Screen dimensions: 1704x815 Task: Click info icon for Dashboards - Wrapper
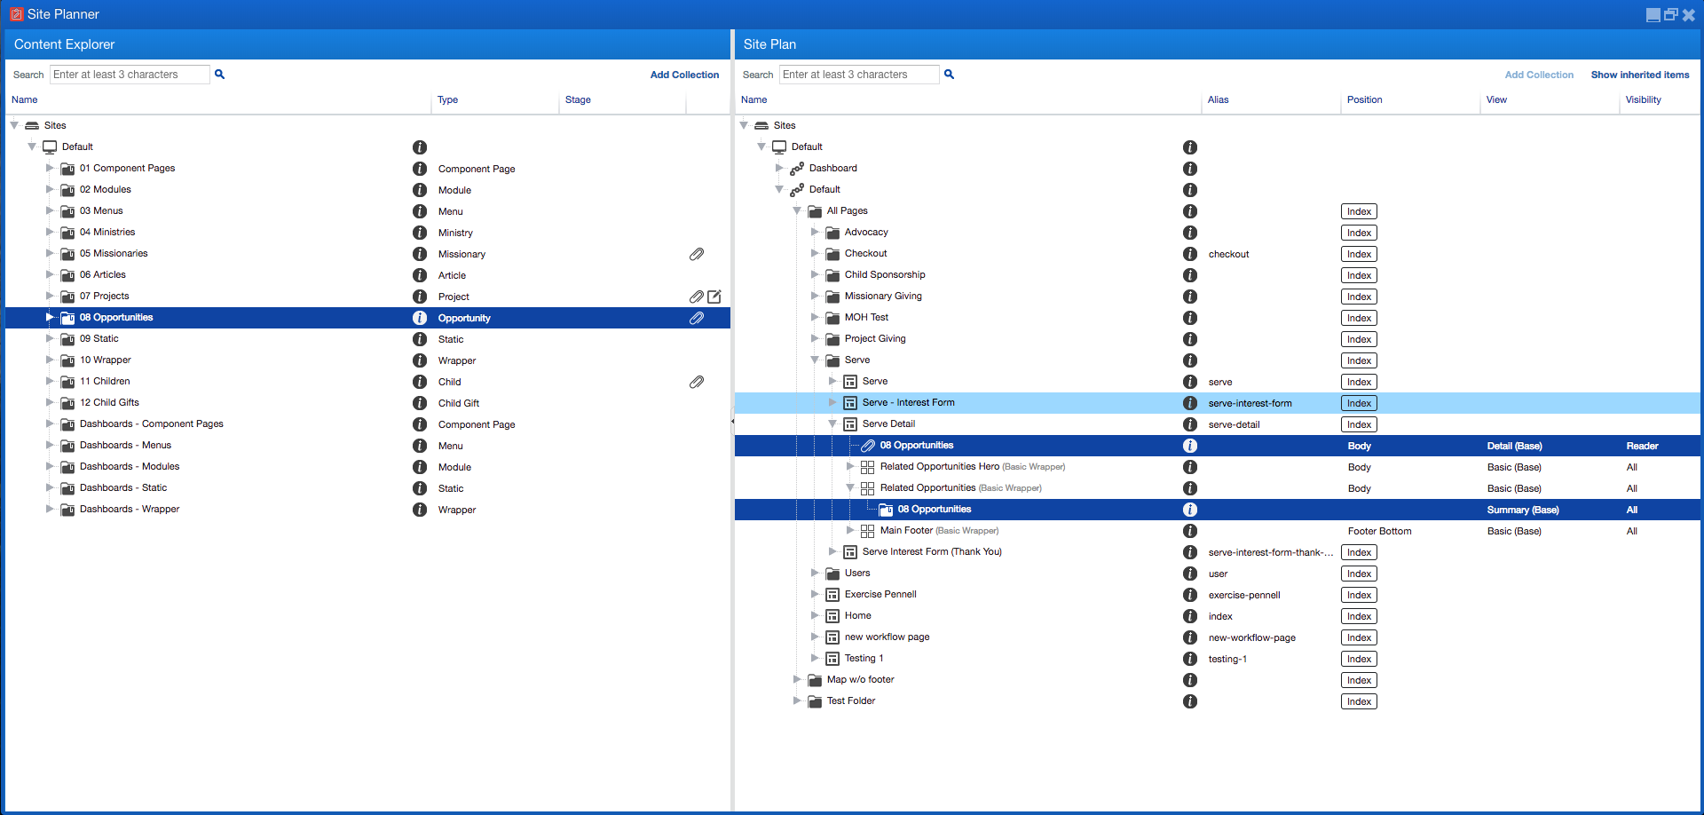pos(420,510)
